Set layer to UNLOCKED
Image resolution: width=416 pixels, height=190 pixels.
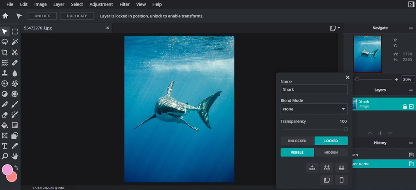tap(297, 141)
